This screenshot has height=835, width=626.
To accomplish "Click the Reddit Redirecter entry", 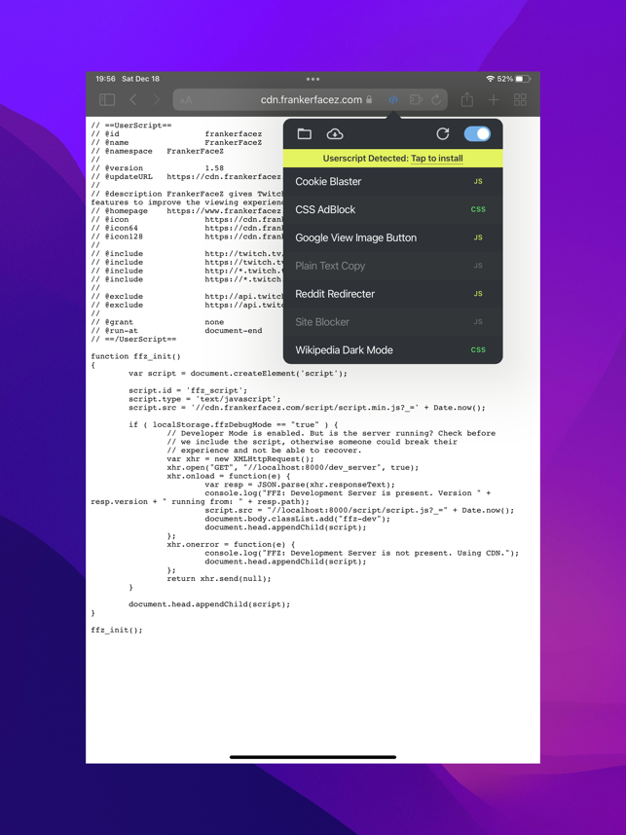I will tap(392, 294).
